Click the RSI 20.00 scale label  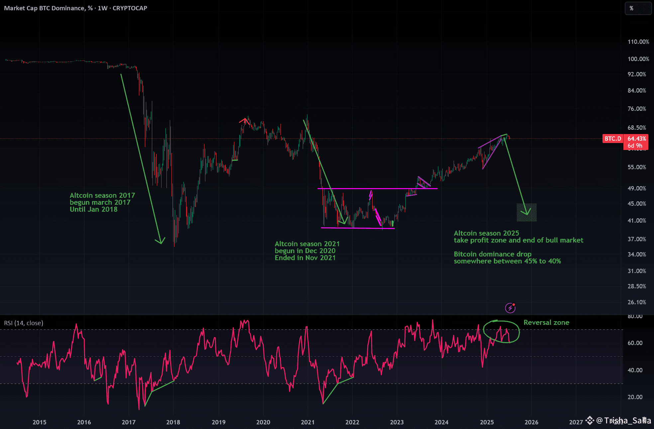pos(635,397)
